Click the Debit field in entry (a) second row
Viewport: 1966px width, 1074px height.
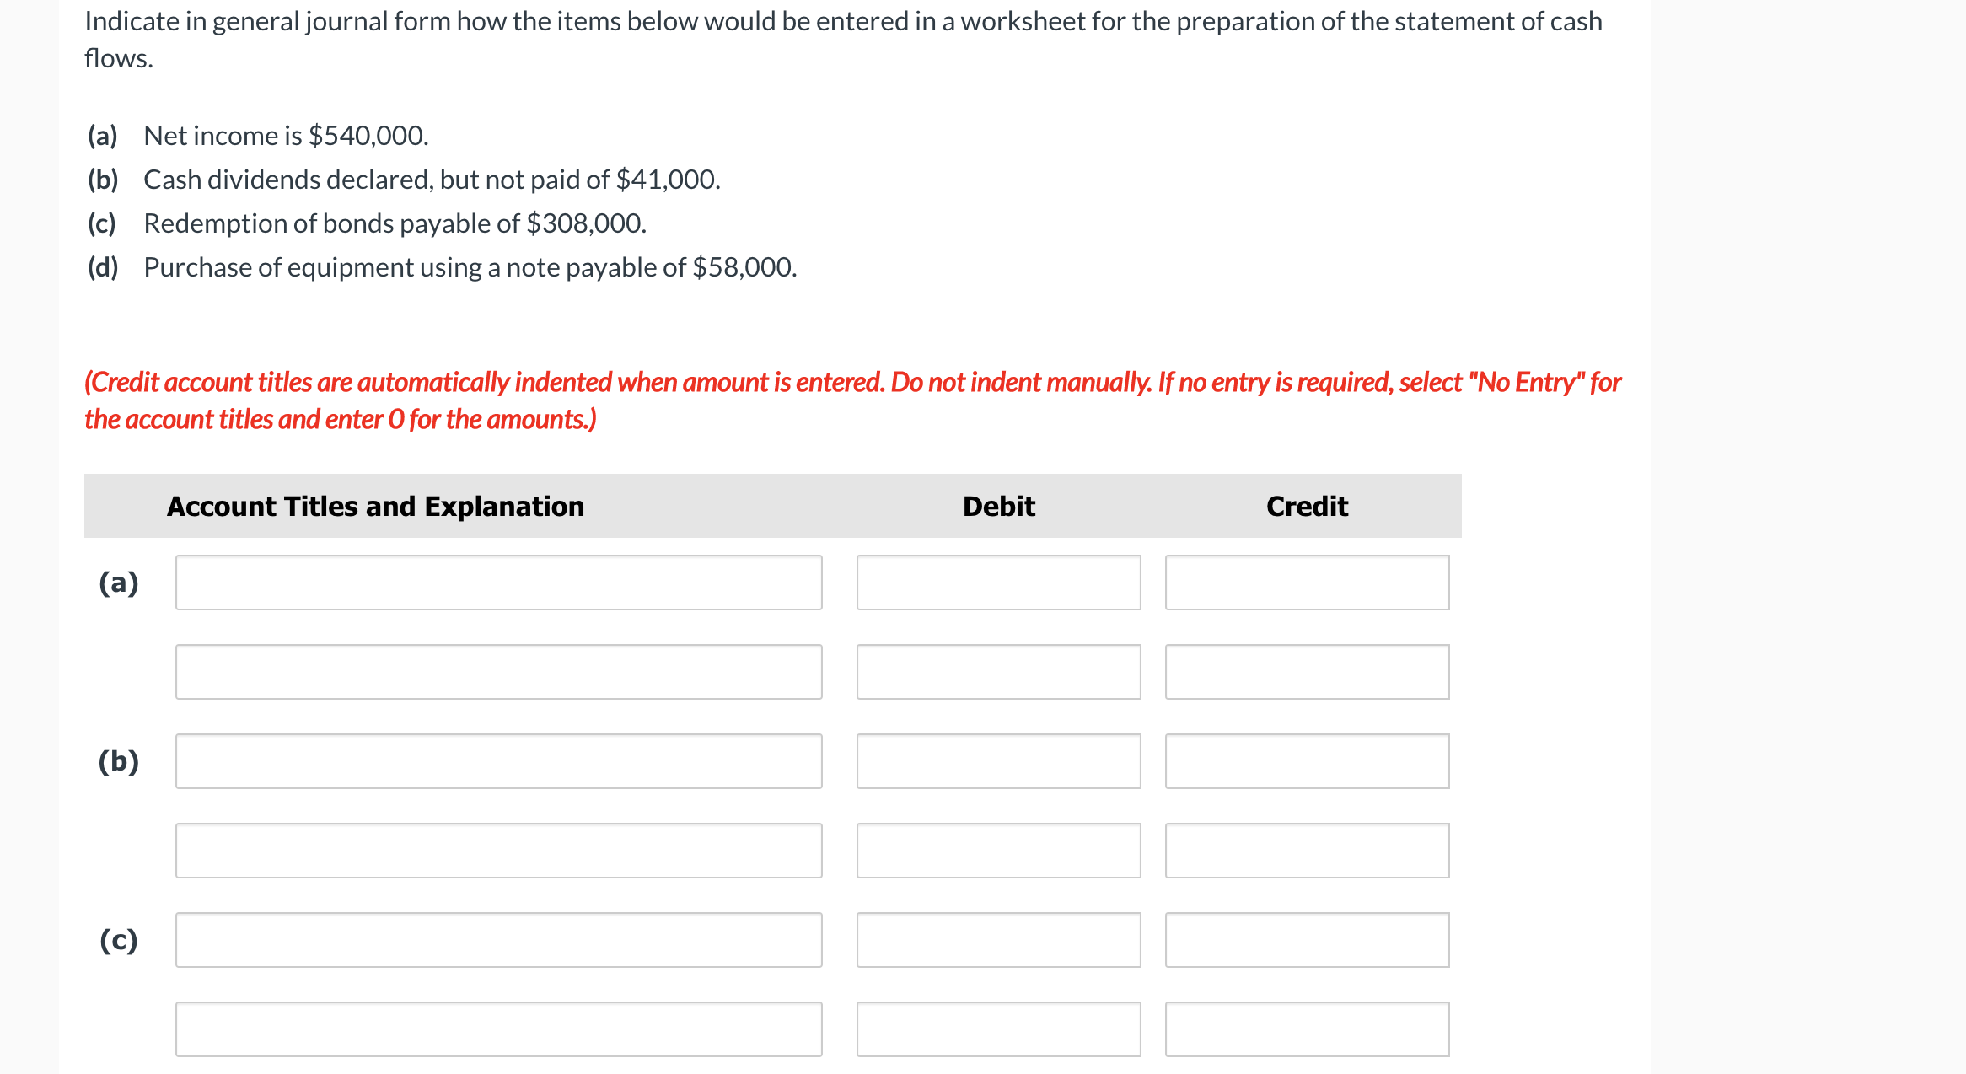pyautogui.click(x=998, y=672)
